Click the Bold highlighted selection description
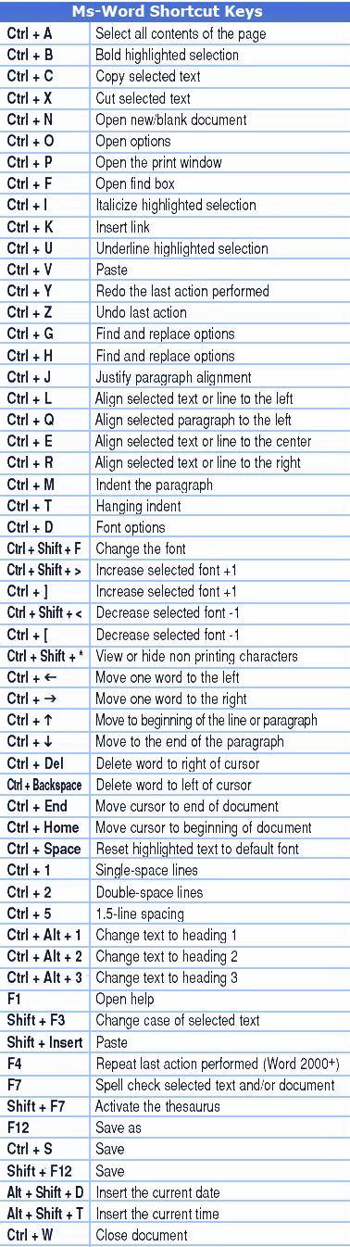350x1247 pixels. (167, 55)
